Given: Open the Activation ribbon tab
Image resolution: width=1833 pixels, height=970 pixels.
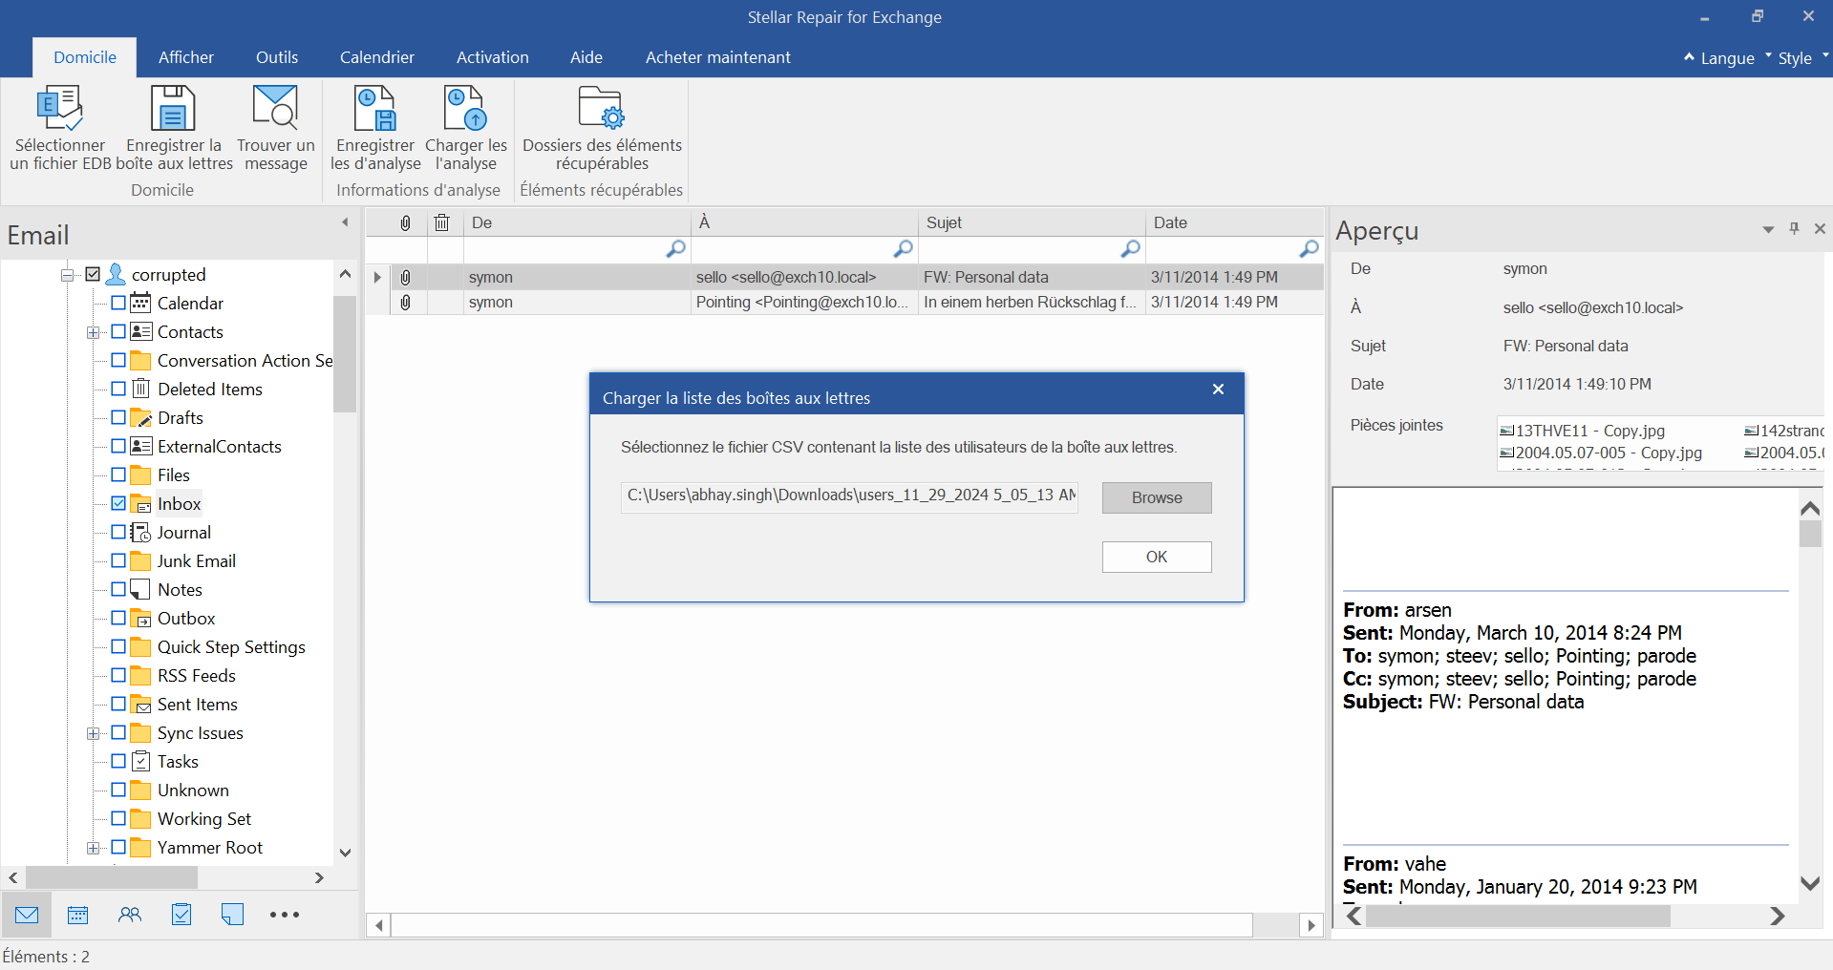Looking at the screenshot, I should (x=493, y=57).
